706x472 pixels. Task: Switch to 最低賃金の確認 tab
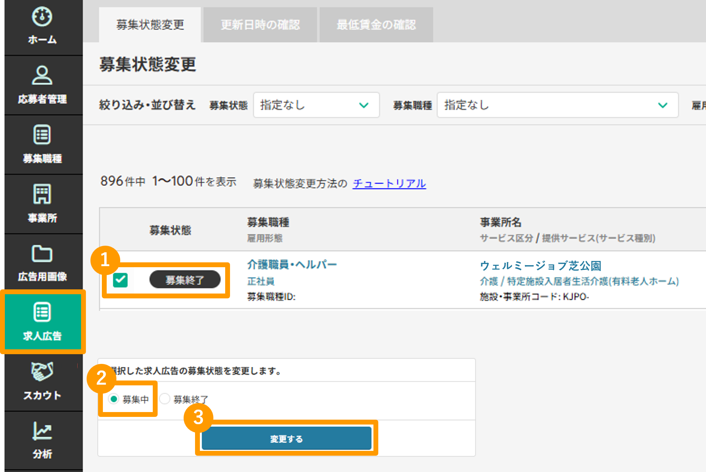376,25
